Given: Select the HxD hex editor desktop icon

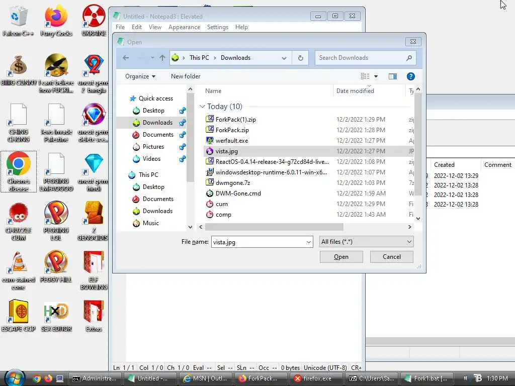Looking at the screenshot, I should click(x=56, y=316).
